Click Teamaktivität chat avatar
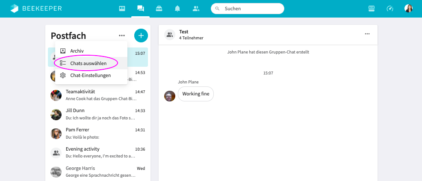Image resolution: width=422 pixels, height=181 pixels. pos(56,95)
